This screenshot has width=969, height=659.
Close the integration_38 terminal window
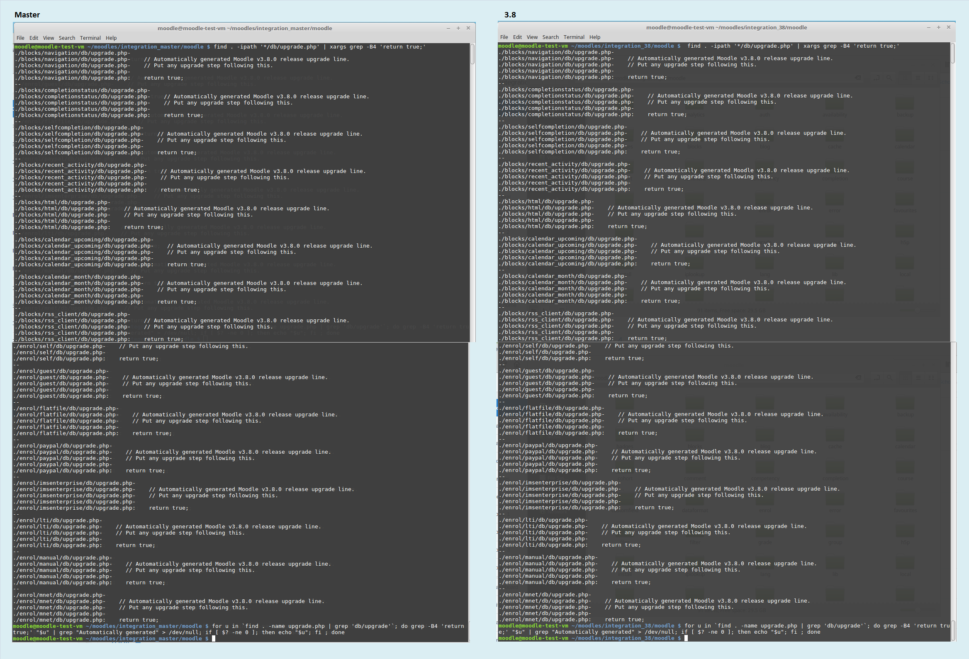point(949,27)
